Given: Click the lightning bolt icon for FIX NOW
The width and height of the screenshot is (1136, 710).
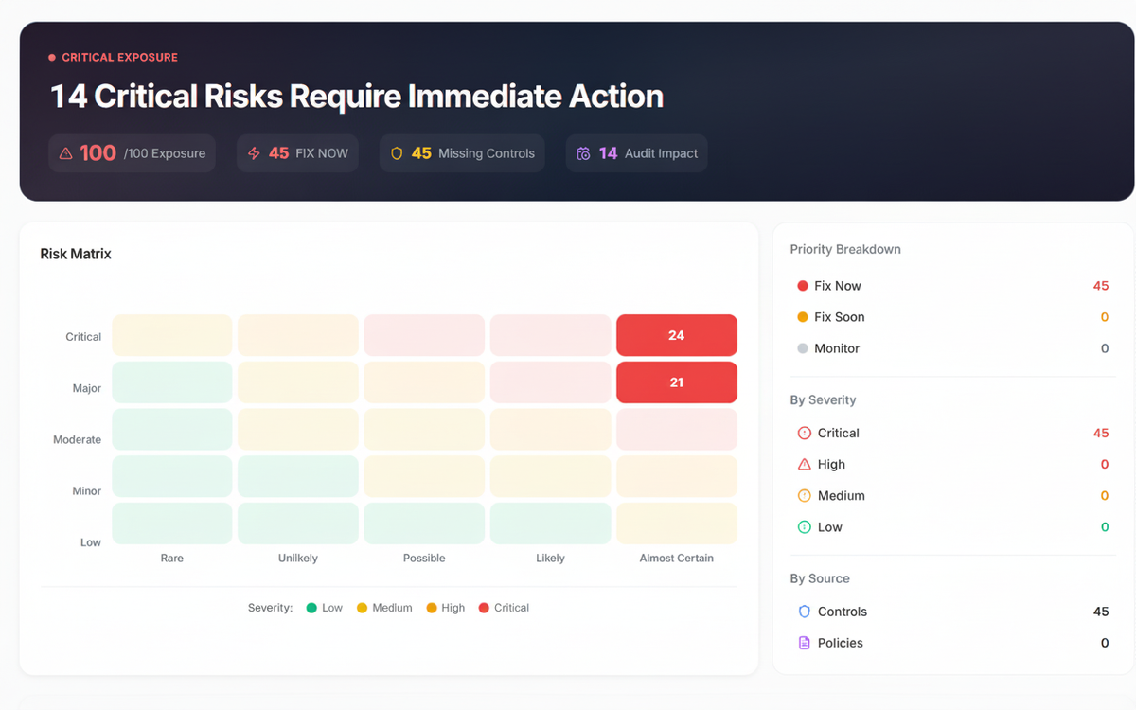Looking at the screenshot, I should (254, 153).
